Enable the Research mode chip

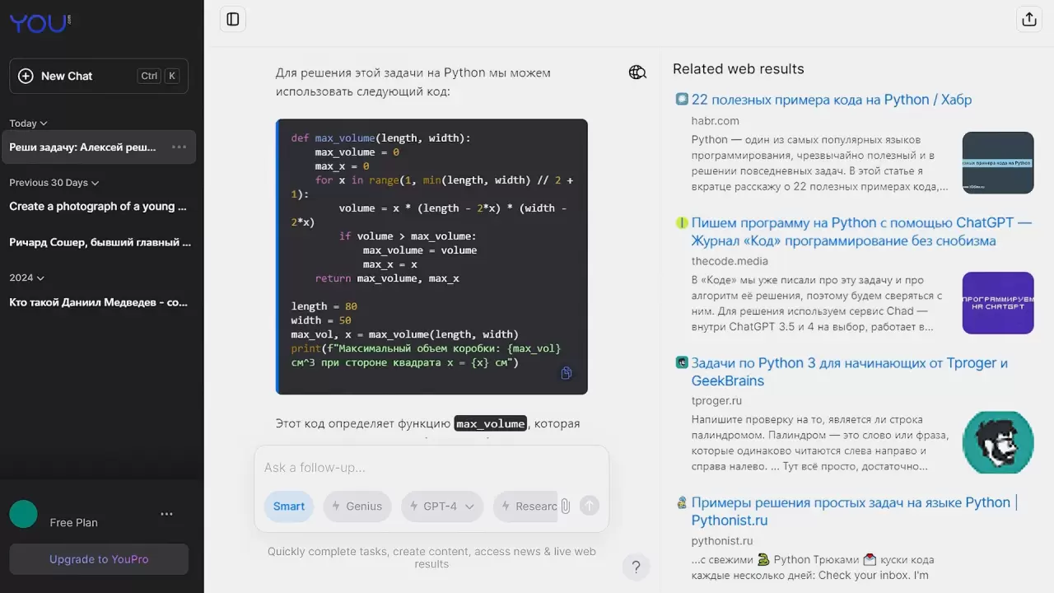coord(527,507)
